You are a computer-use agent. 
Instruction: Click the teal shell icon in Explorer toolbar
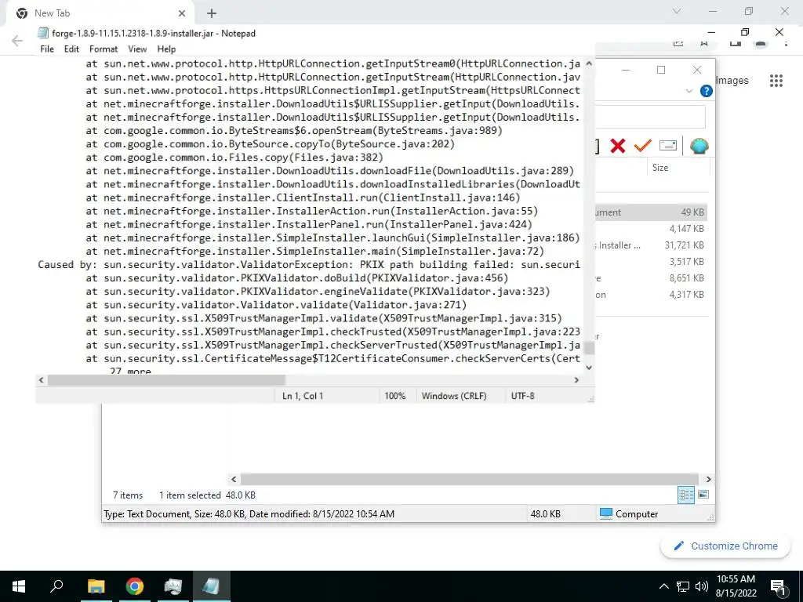(699, 146)
